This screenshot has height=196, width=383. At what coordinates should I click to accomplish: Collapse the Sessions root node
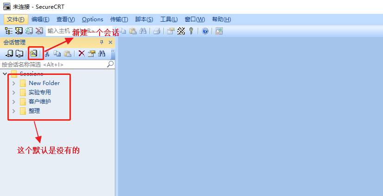[x=5, y=74]
